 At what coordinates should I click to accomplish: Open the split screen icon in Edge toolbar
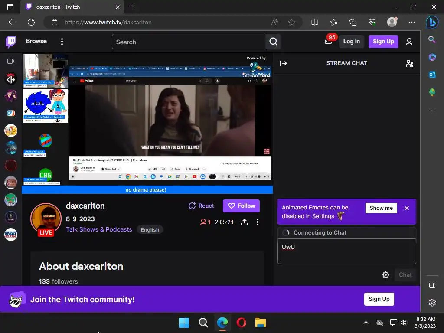(315, 22)
